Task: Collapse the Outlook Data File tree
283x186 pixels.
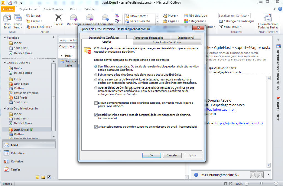Action: [x=5, y=63]
